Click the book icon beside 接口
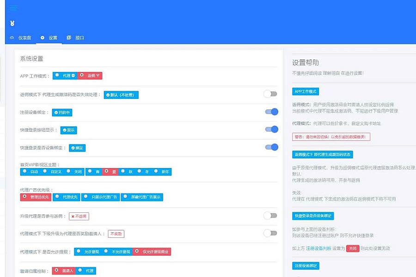This screenshot has height=277, width=416. (69, 38)
